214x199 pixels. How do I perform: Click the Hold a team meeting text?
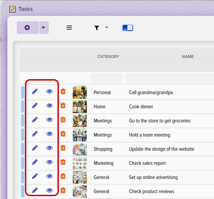pyautogui.click(x=149, y=135)
